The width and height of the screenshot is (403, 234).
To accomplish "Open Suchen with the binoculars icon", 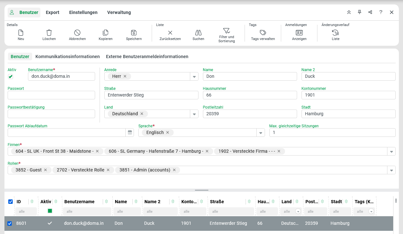I will [x=198, y=33].
